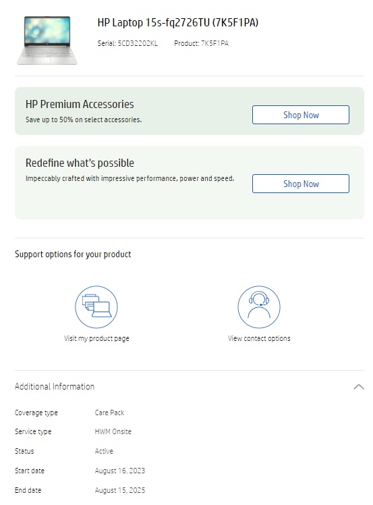Click the HP Laptop 15s-fq2726TU title
The image size is (373, 505).
[177, 22]
